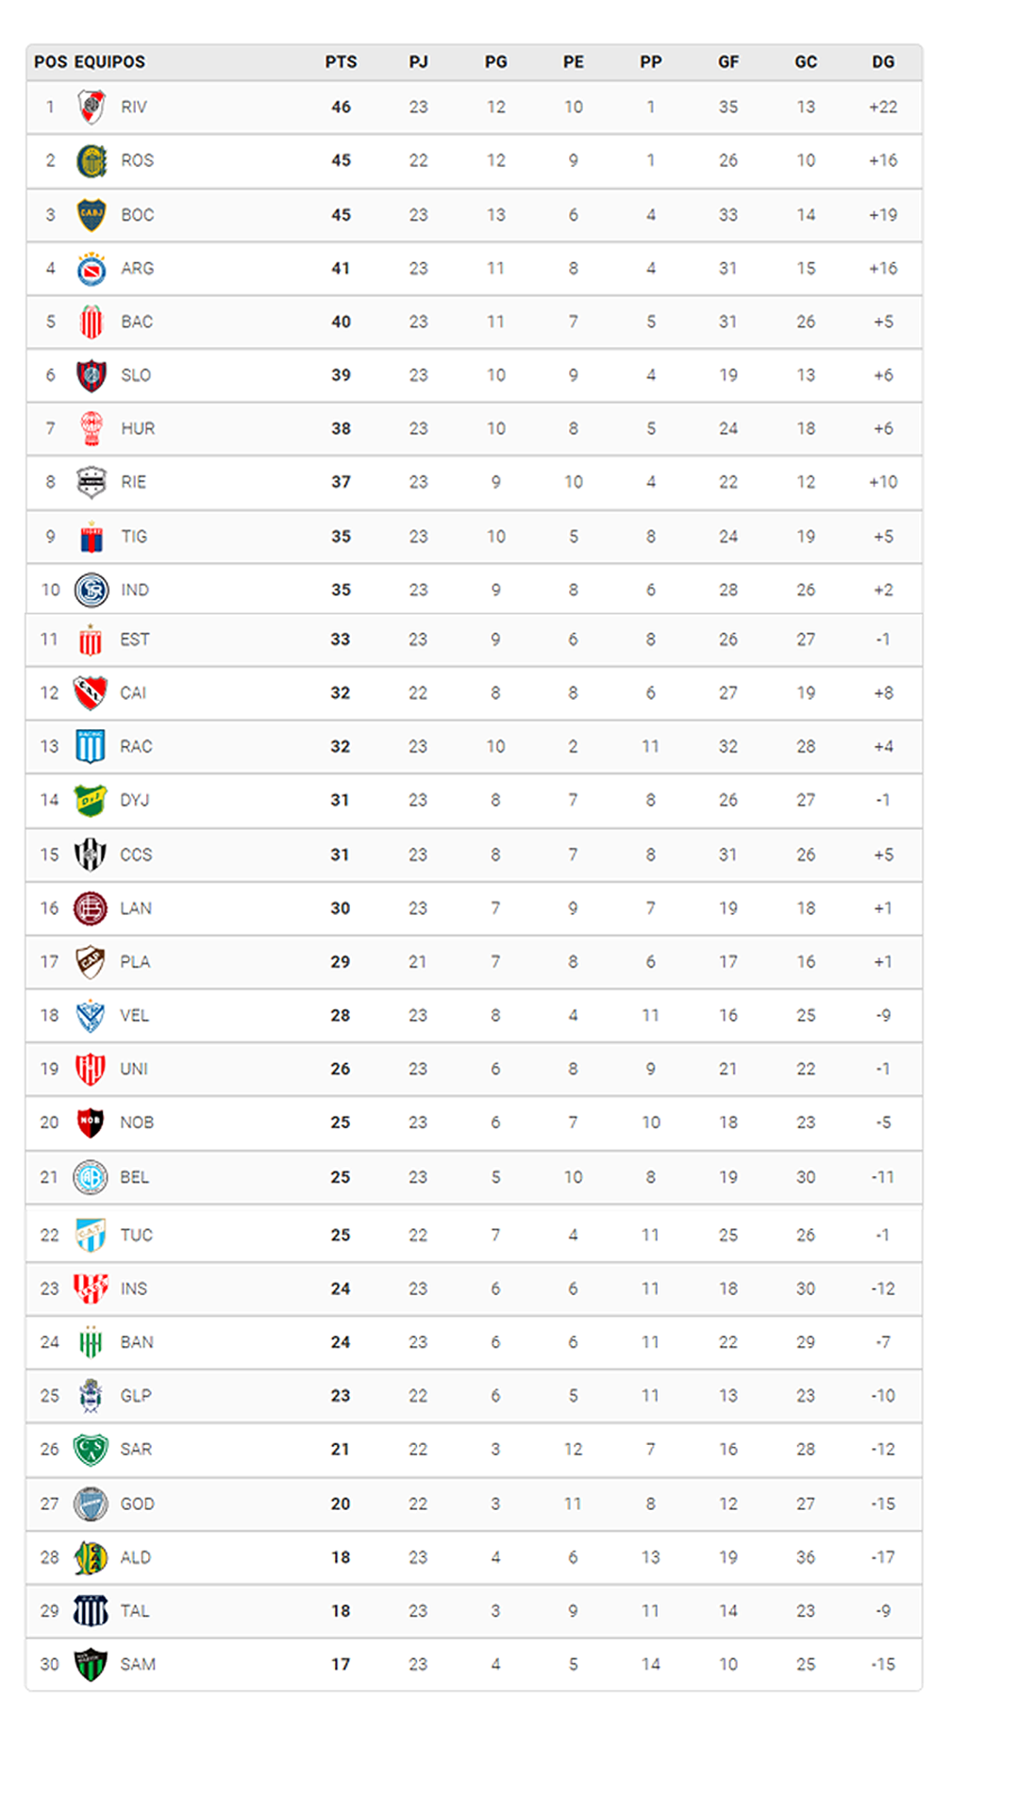Viewport: 1019px width, 1811px height.
Task: Select the SAM team row label
Action: [138, 1665]
